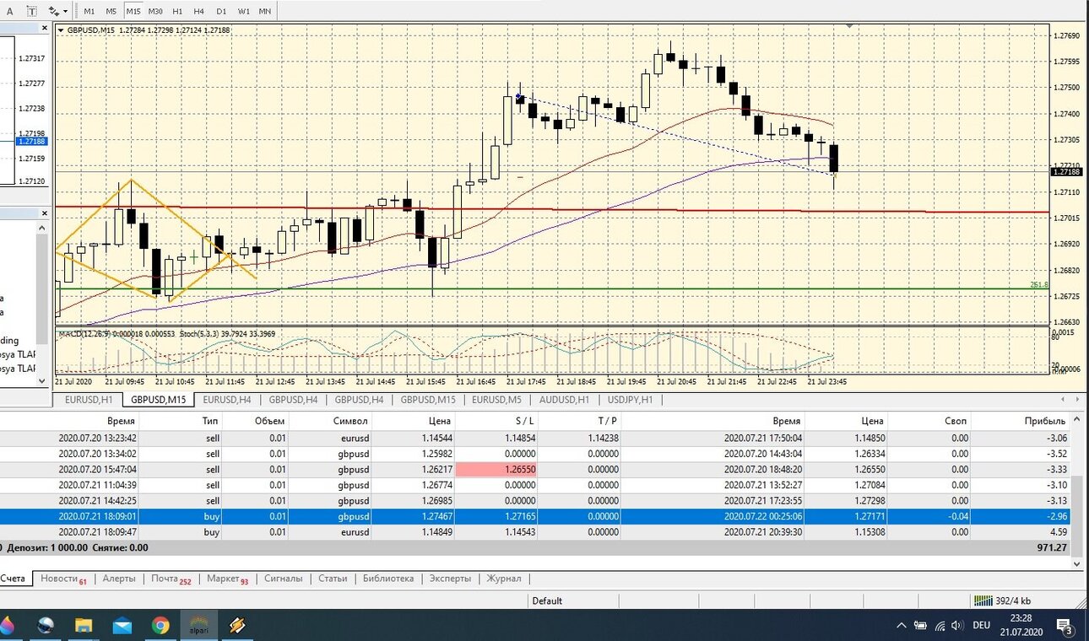Viewport: 1089px width, 641px height.
Task: Close the Navigator side panel
Action: (45, 214)
